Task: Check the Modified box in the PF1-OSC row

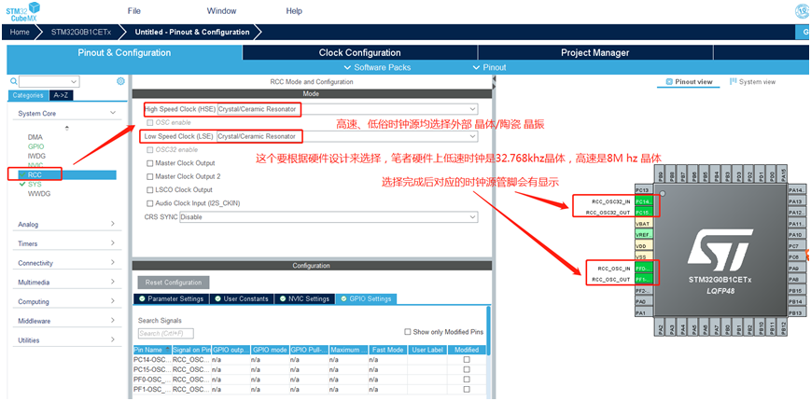Action: 467,389
